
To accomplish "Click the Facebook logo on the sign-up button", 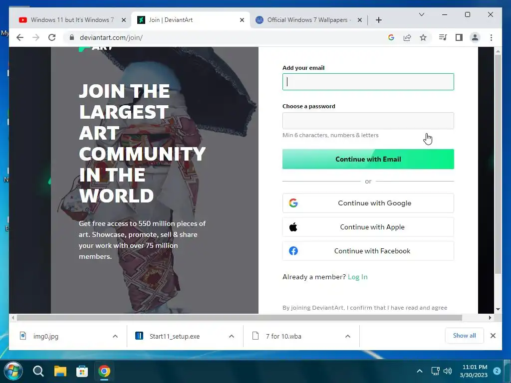I will pos(293,251).
